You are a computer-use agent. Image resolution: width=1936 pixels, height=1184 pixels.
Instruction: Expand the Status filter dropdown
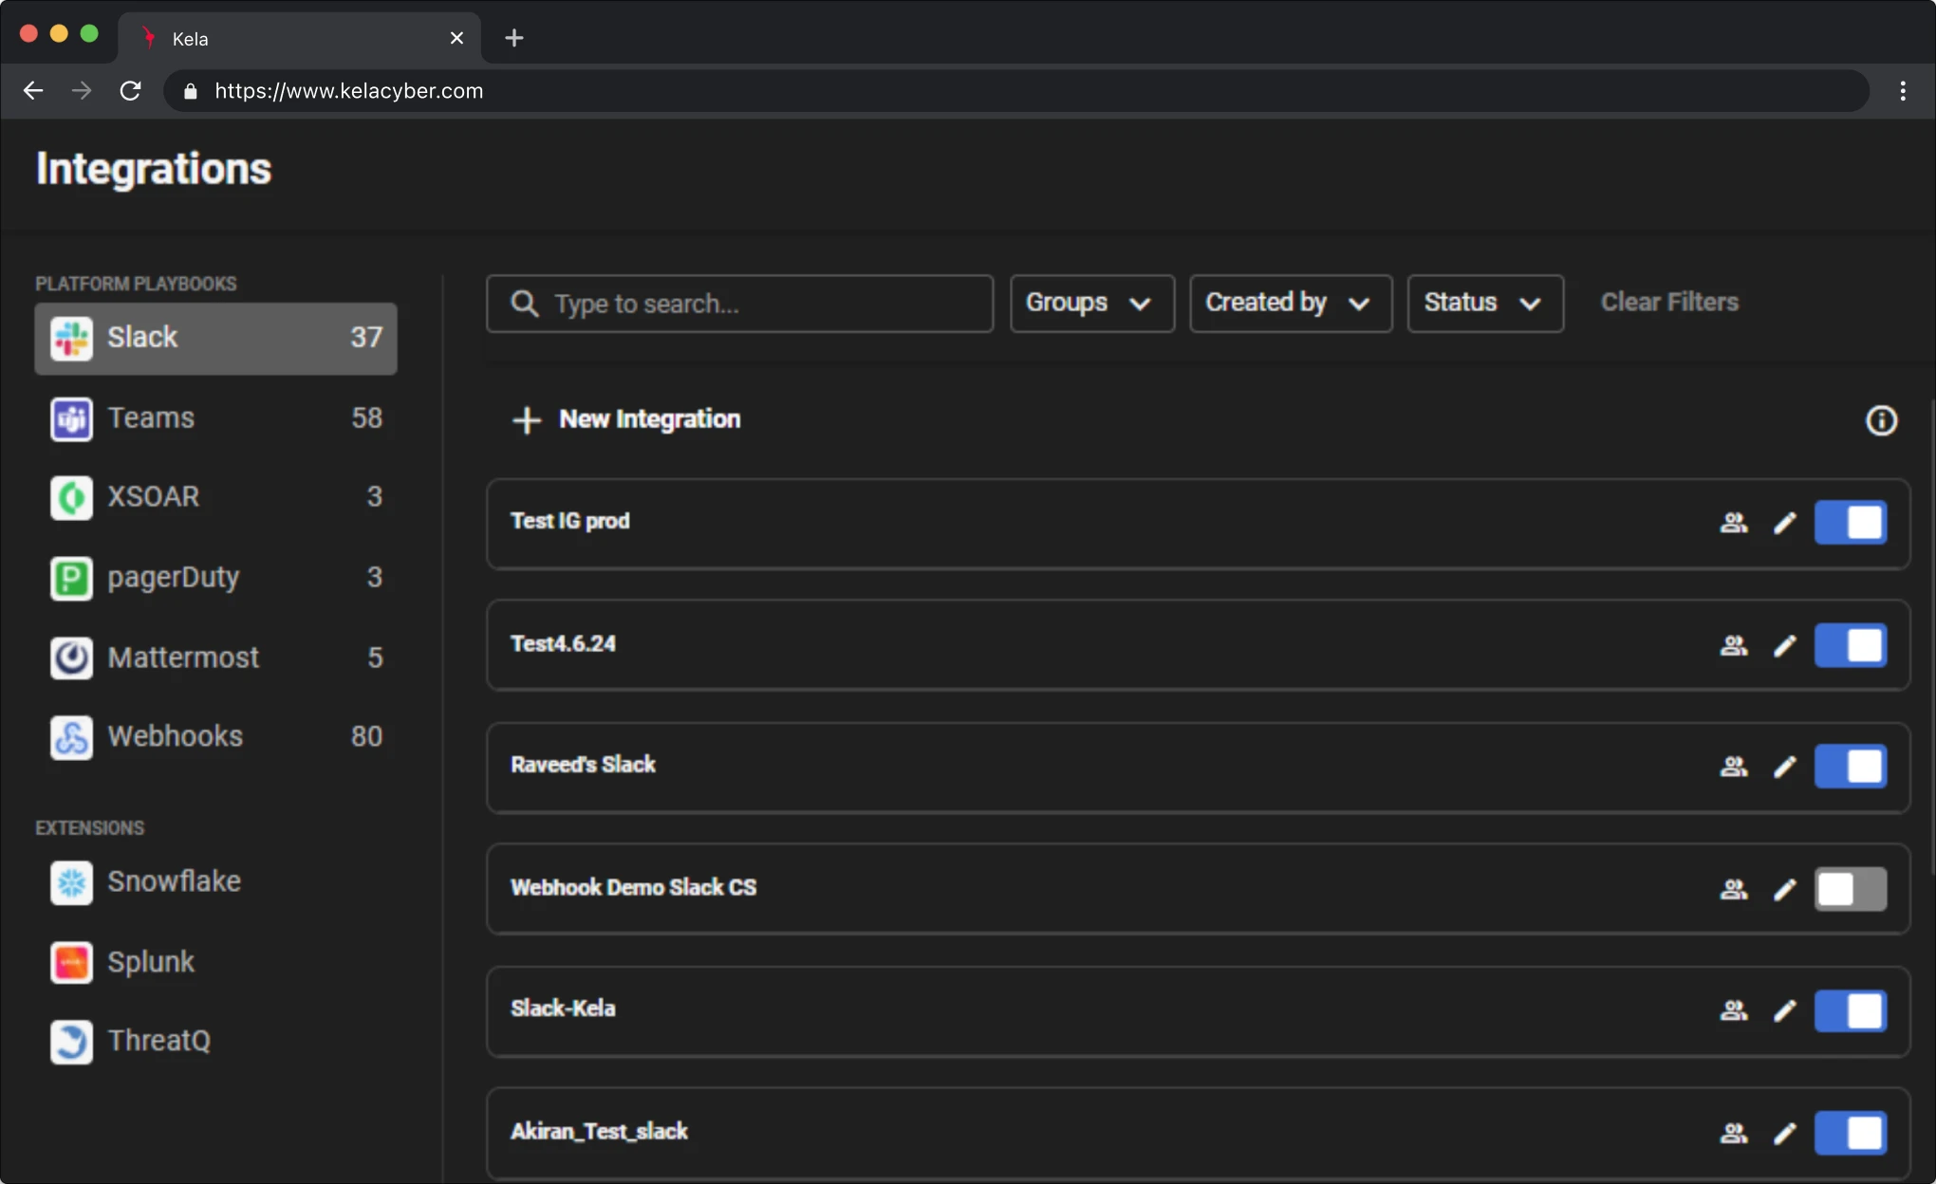pyautogui.click(x=1485, y=304)
